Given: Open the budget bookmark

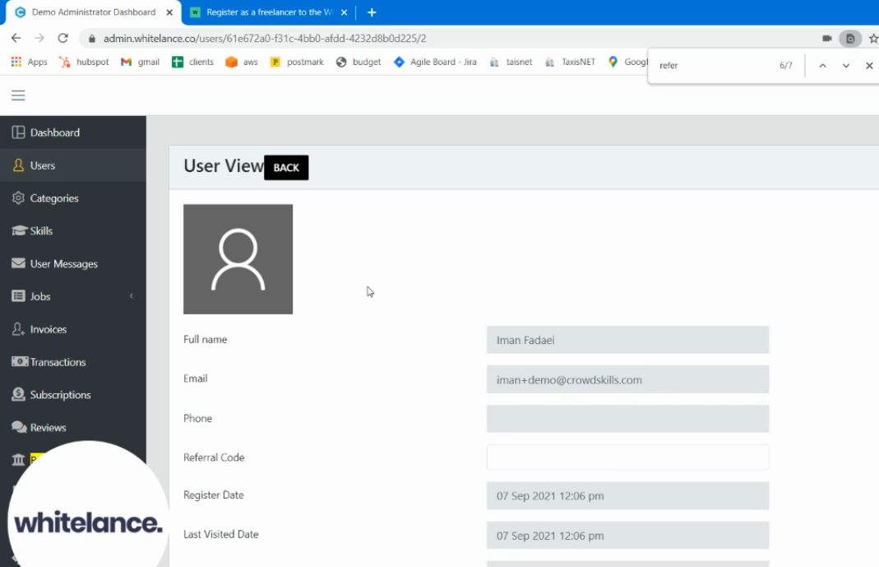Looking at the screenshot, I should 359,62.
